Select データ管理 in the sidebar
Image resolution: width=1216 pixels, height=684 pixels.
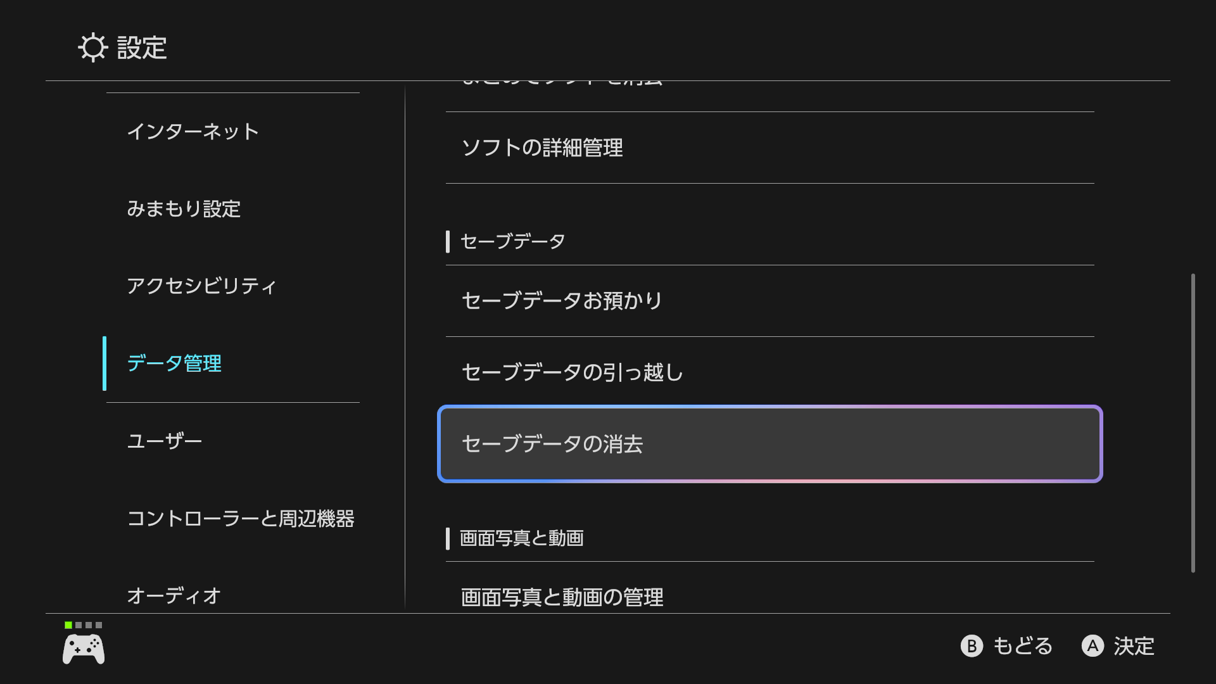(174, 364)
